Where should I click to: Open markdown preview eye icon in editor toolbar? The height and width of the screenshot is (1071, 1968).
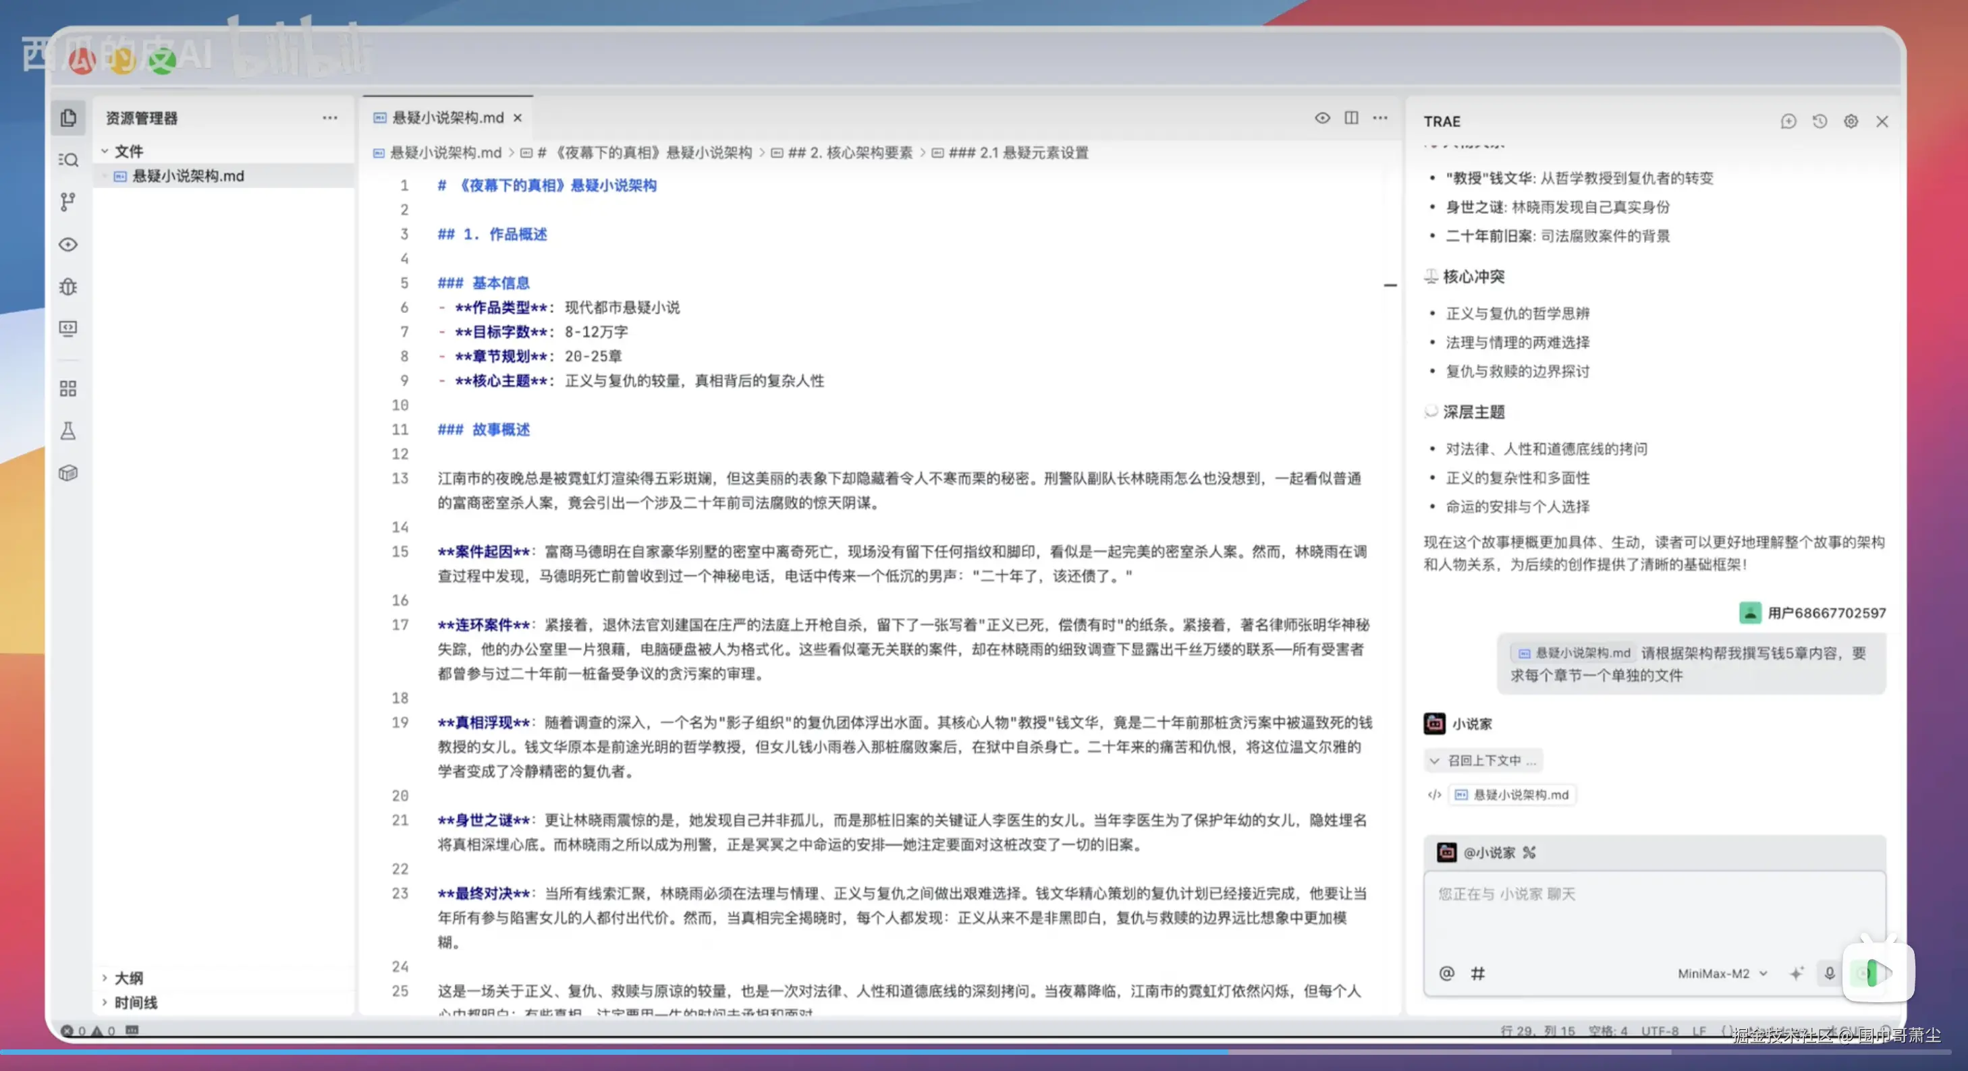pyautogui.click(x=1322, y=117)
